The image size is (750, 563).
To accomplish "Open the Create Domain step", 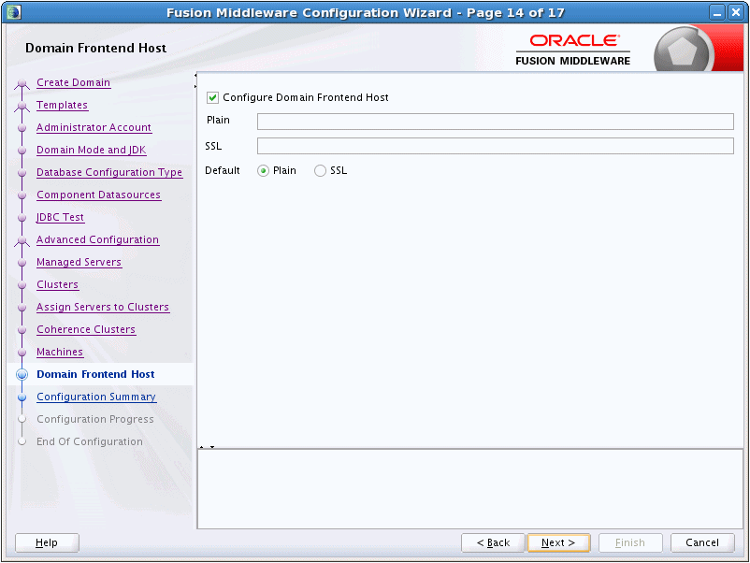I will [x=74, y=82].
